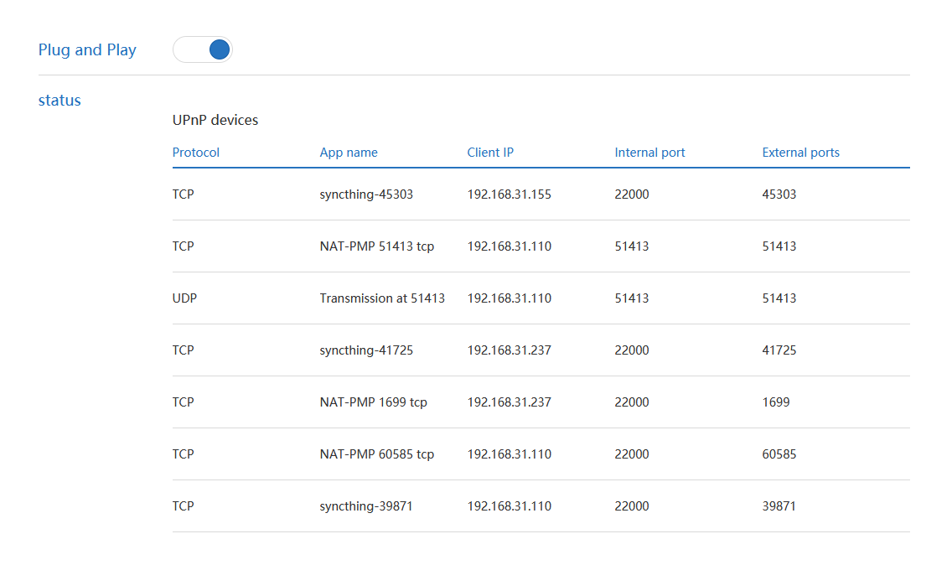Select external port 1699

[x=776, y=402]
